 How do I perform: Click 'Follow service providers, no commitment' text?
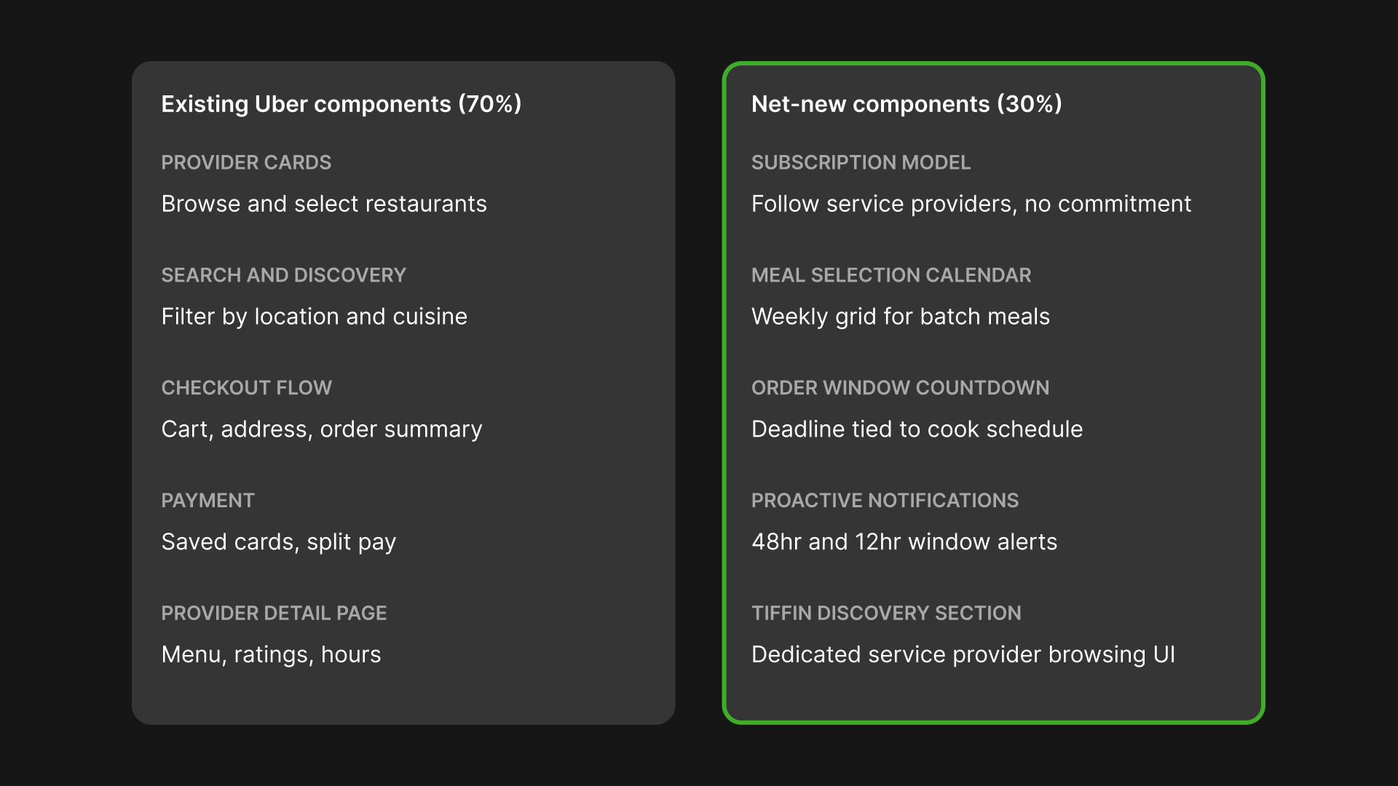coord(971,204)
